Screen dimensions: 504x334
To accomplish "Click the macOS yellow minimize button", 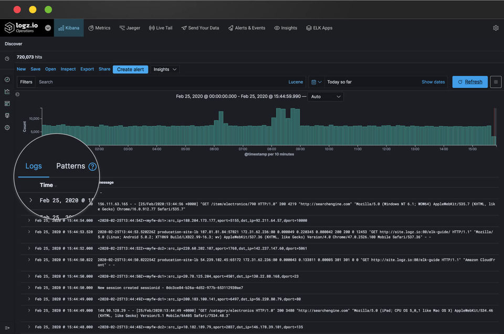I will (x=33, y=9).
